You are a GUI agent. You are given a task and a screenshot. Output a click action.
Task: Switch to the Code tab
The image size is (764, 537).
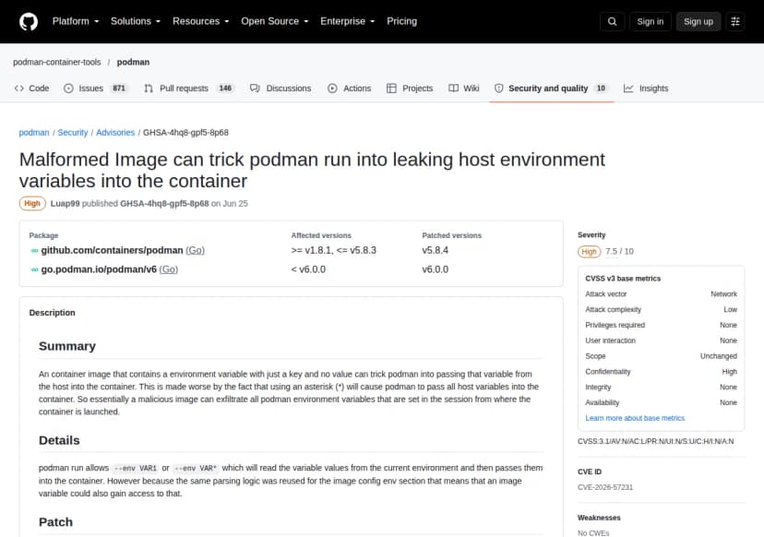[31, 89]
